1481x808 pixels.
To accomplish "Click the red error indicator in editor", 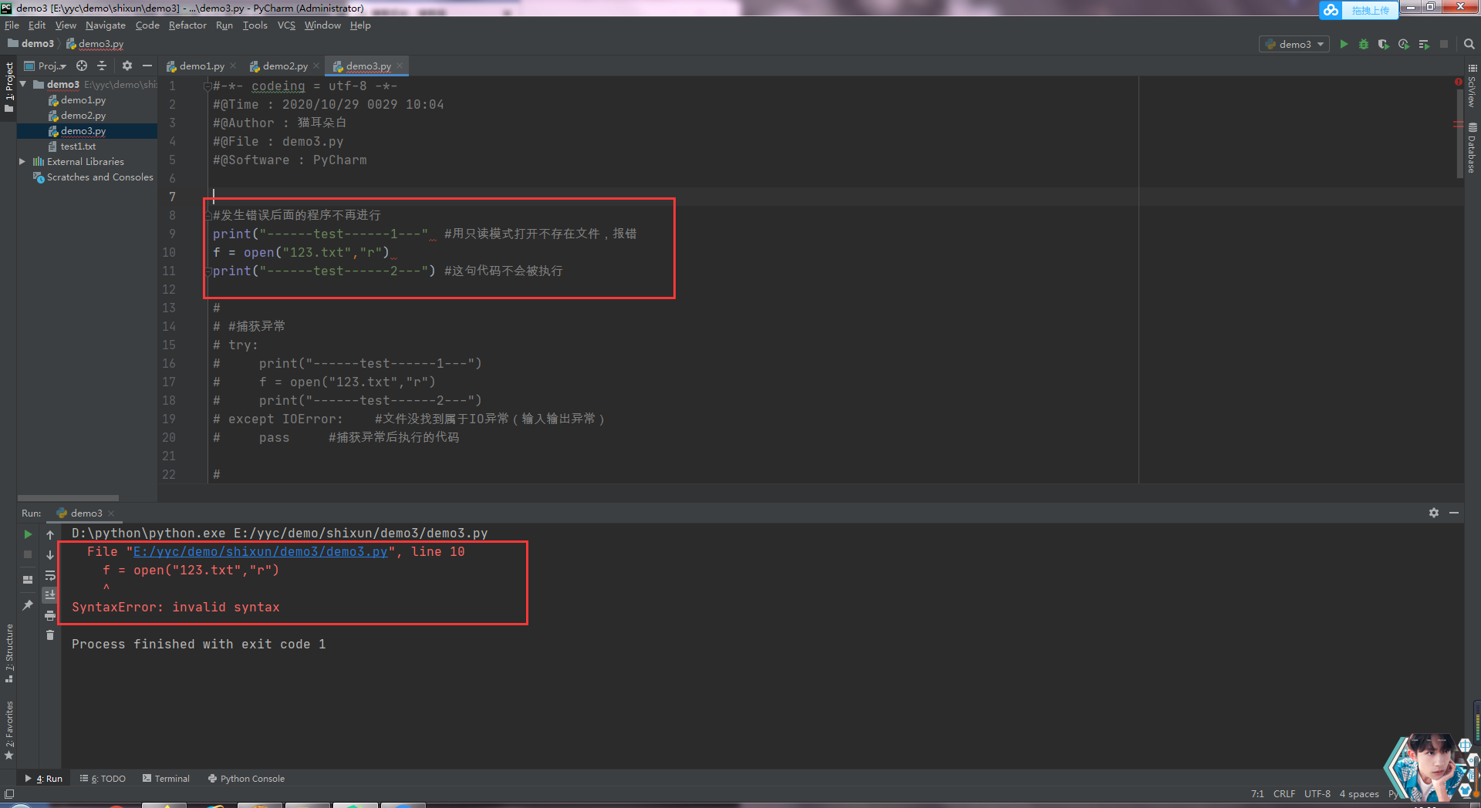I will click(x=1458, y=82).
